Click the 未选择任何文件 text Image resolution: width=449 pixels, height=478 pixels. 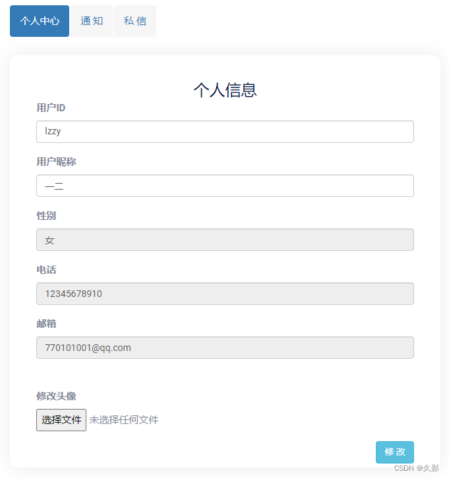click(x=124, y=420)
